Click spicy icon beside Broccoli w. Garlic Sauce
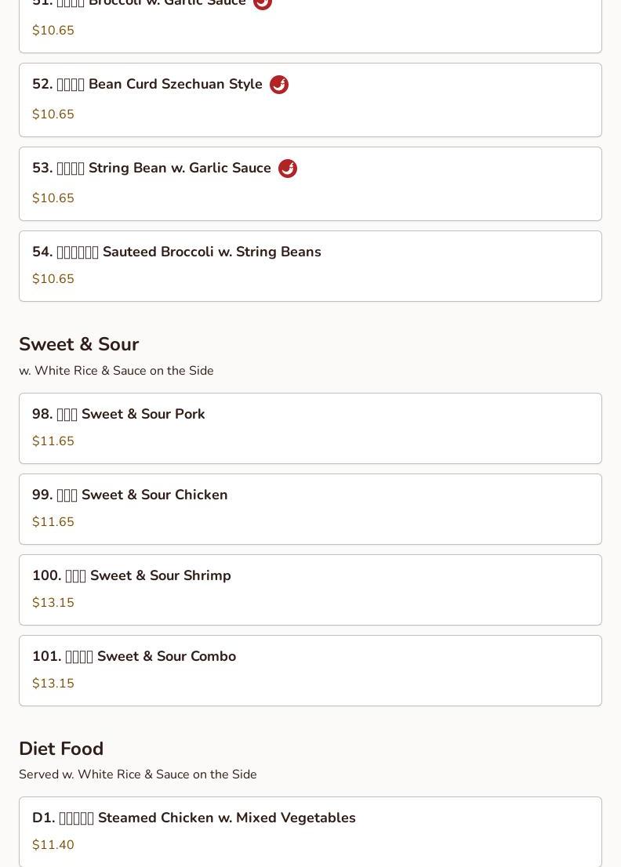The image size is (621, 867). pyautogui.click(x=262, y=3)
